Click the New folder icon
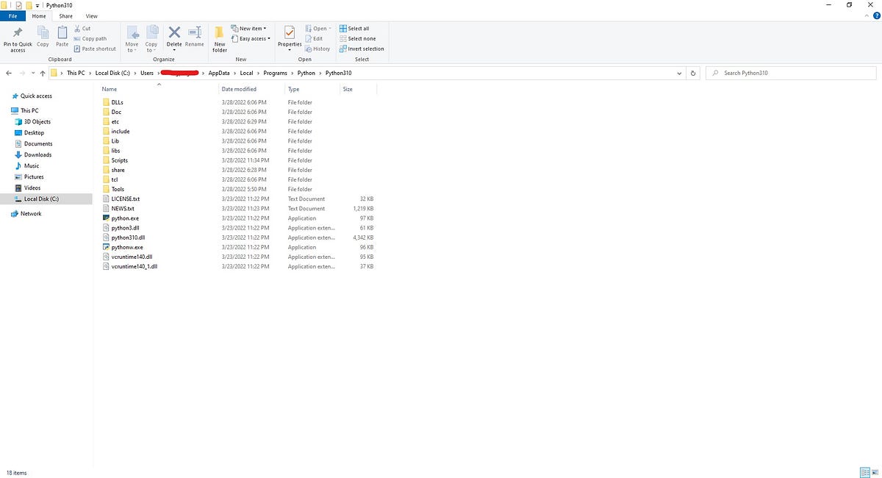 [x=219, y=38]
